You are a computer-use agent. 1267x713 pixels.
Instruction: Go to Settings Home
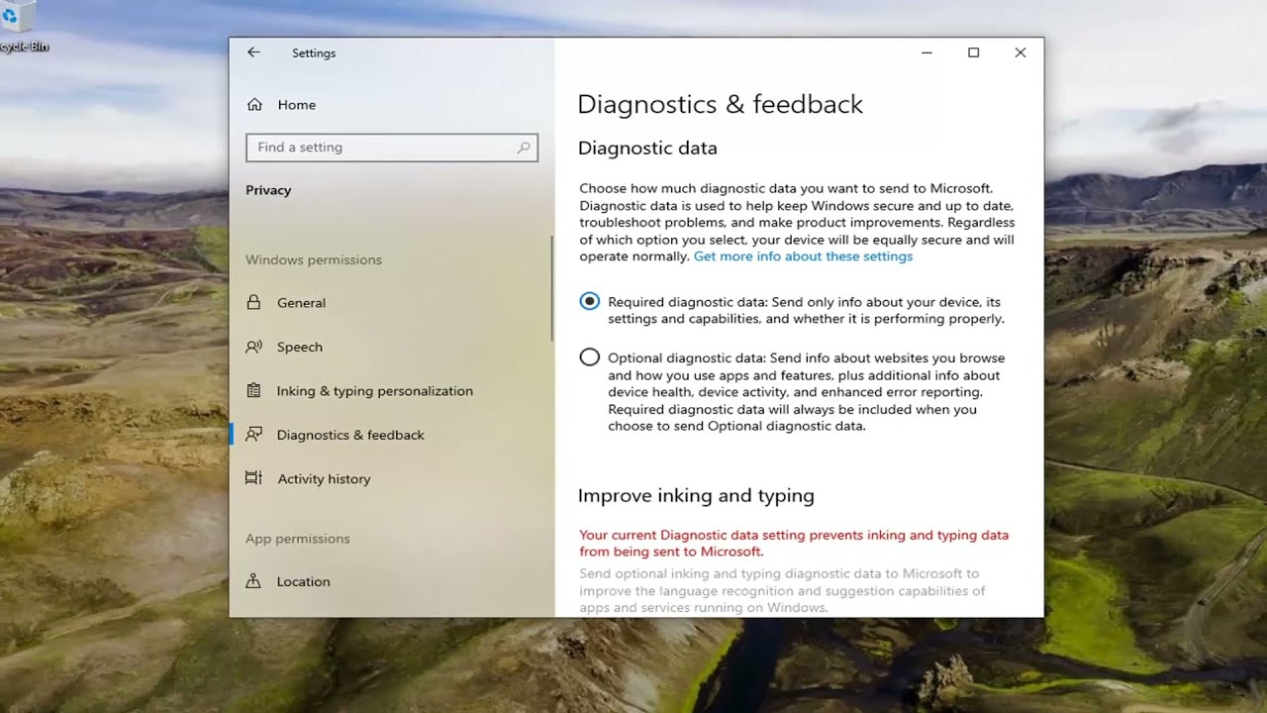(x=391, y=105)
